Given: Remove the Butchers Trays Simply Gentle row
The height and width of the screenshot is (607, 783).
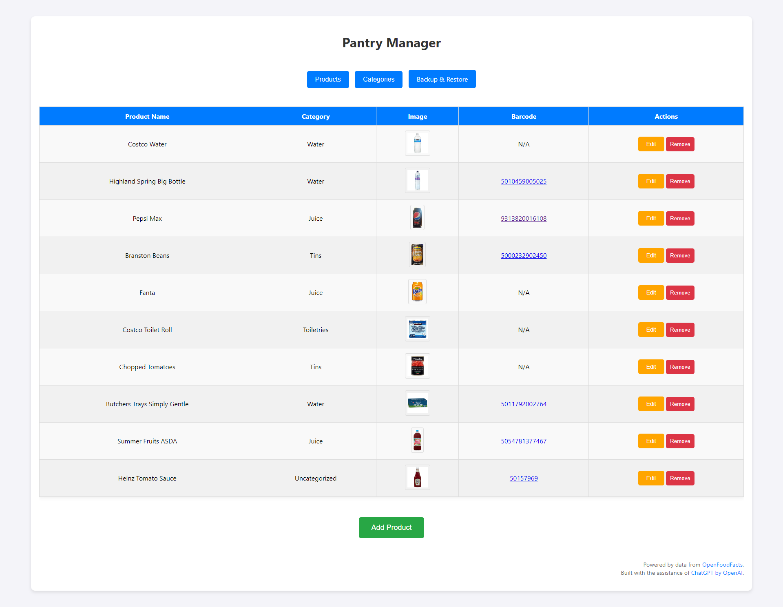Looking at the screenshot, I should (x=680, y=404).
